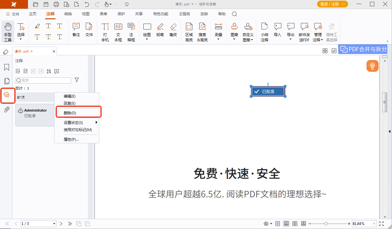Image resolution: width=392 pixels, height=229 pixels.
Task: Click the zoom slider handle
Action: pos(326,224)
